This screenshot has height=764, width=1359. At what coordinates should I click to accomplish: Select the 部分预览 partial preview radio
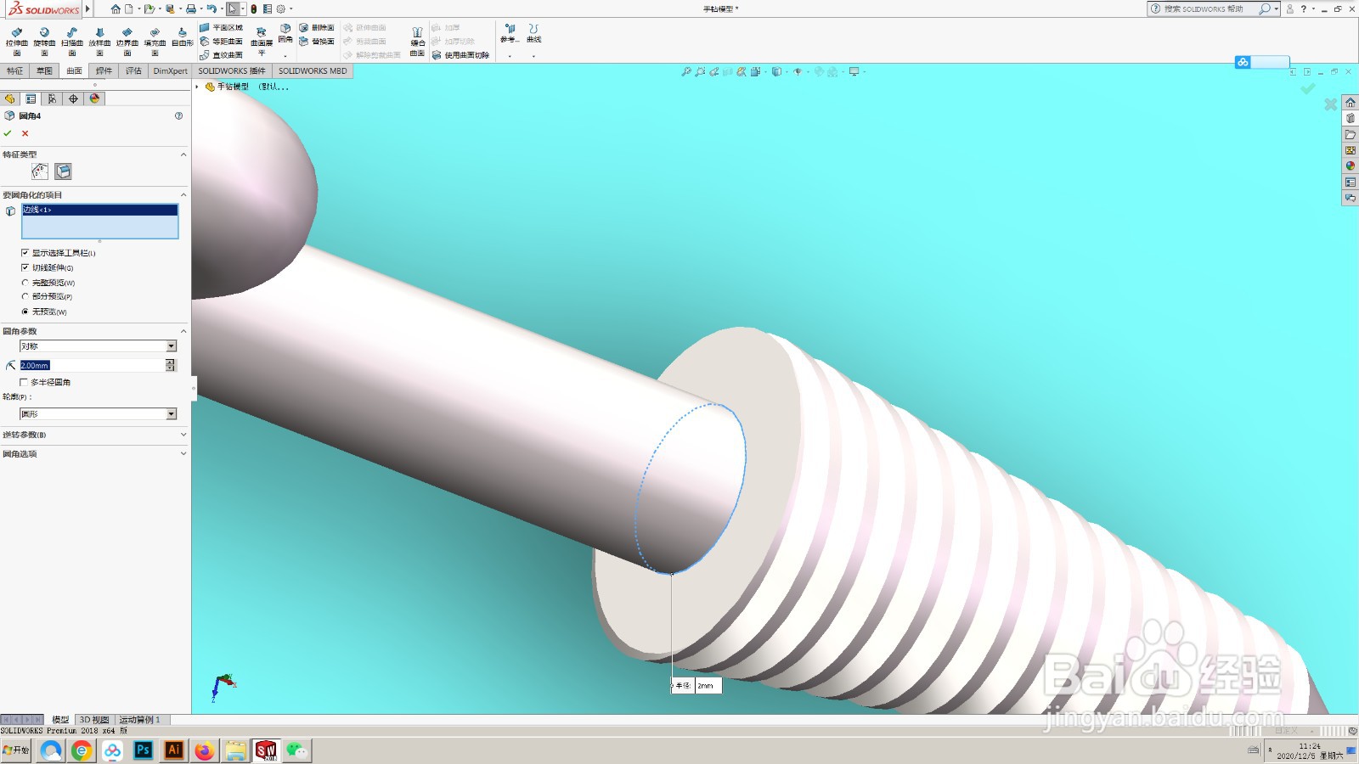(25, 296)
